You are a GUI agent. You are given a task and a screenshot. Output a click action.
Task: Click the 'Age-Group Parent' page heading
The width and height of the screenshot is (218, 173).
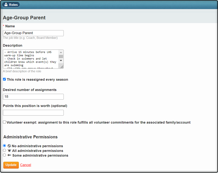click(24, 18)
